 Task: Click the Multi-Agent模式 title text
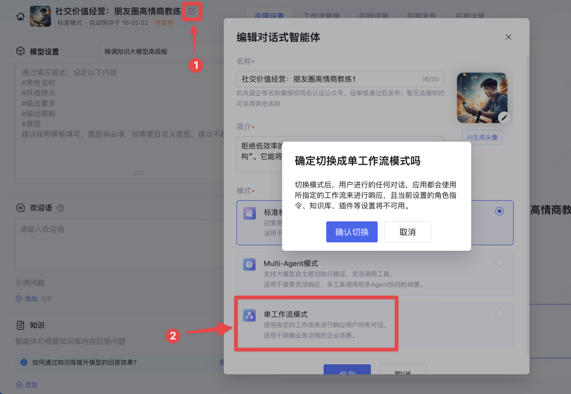[x=291, y=264]
